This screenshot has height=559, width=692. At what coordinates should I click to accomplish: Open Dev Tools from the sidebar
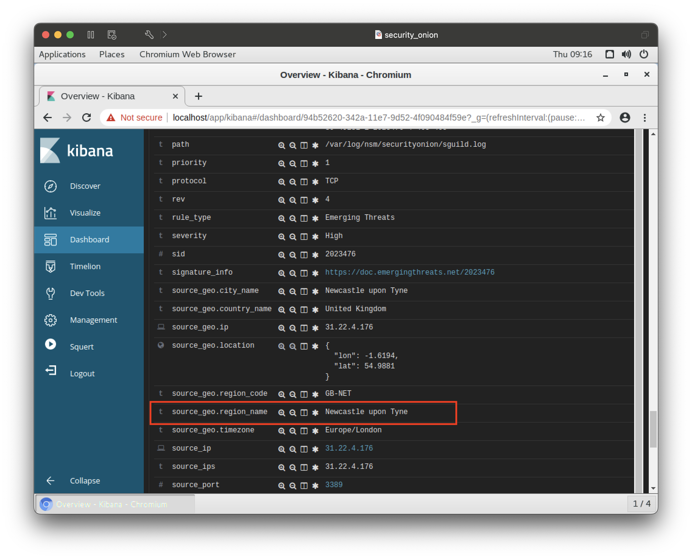click(x=87, y=293)
